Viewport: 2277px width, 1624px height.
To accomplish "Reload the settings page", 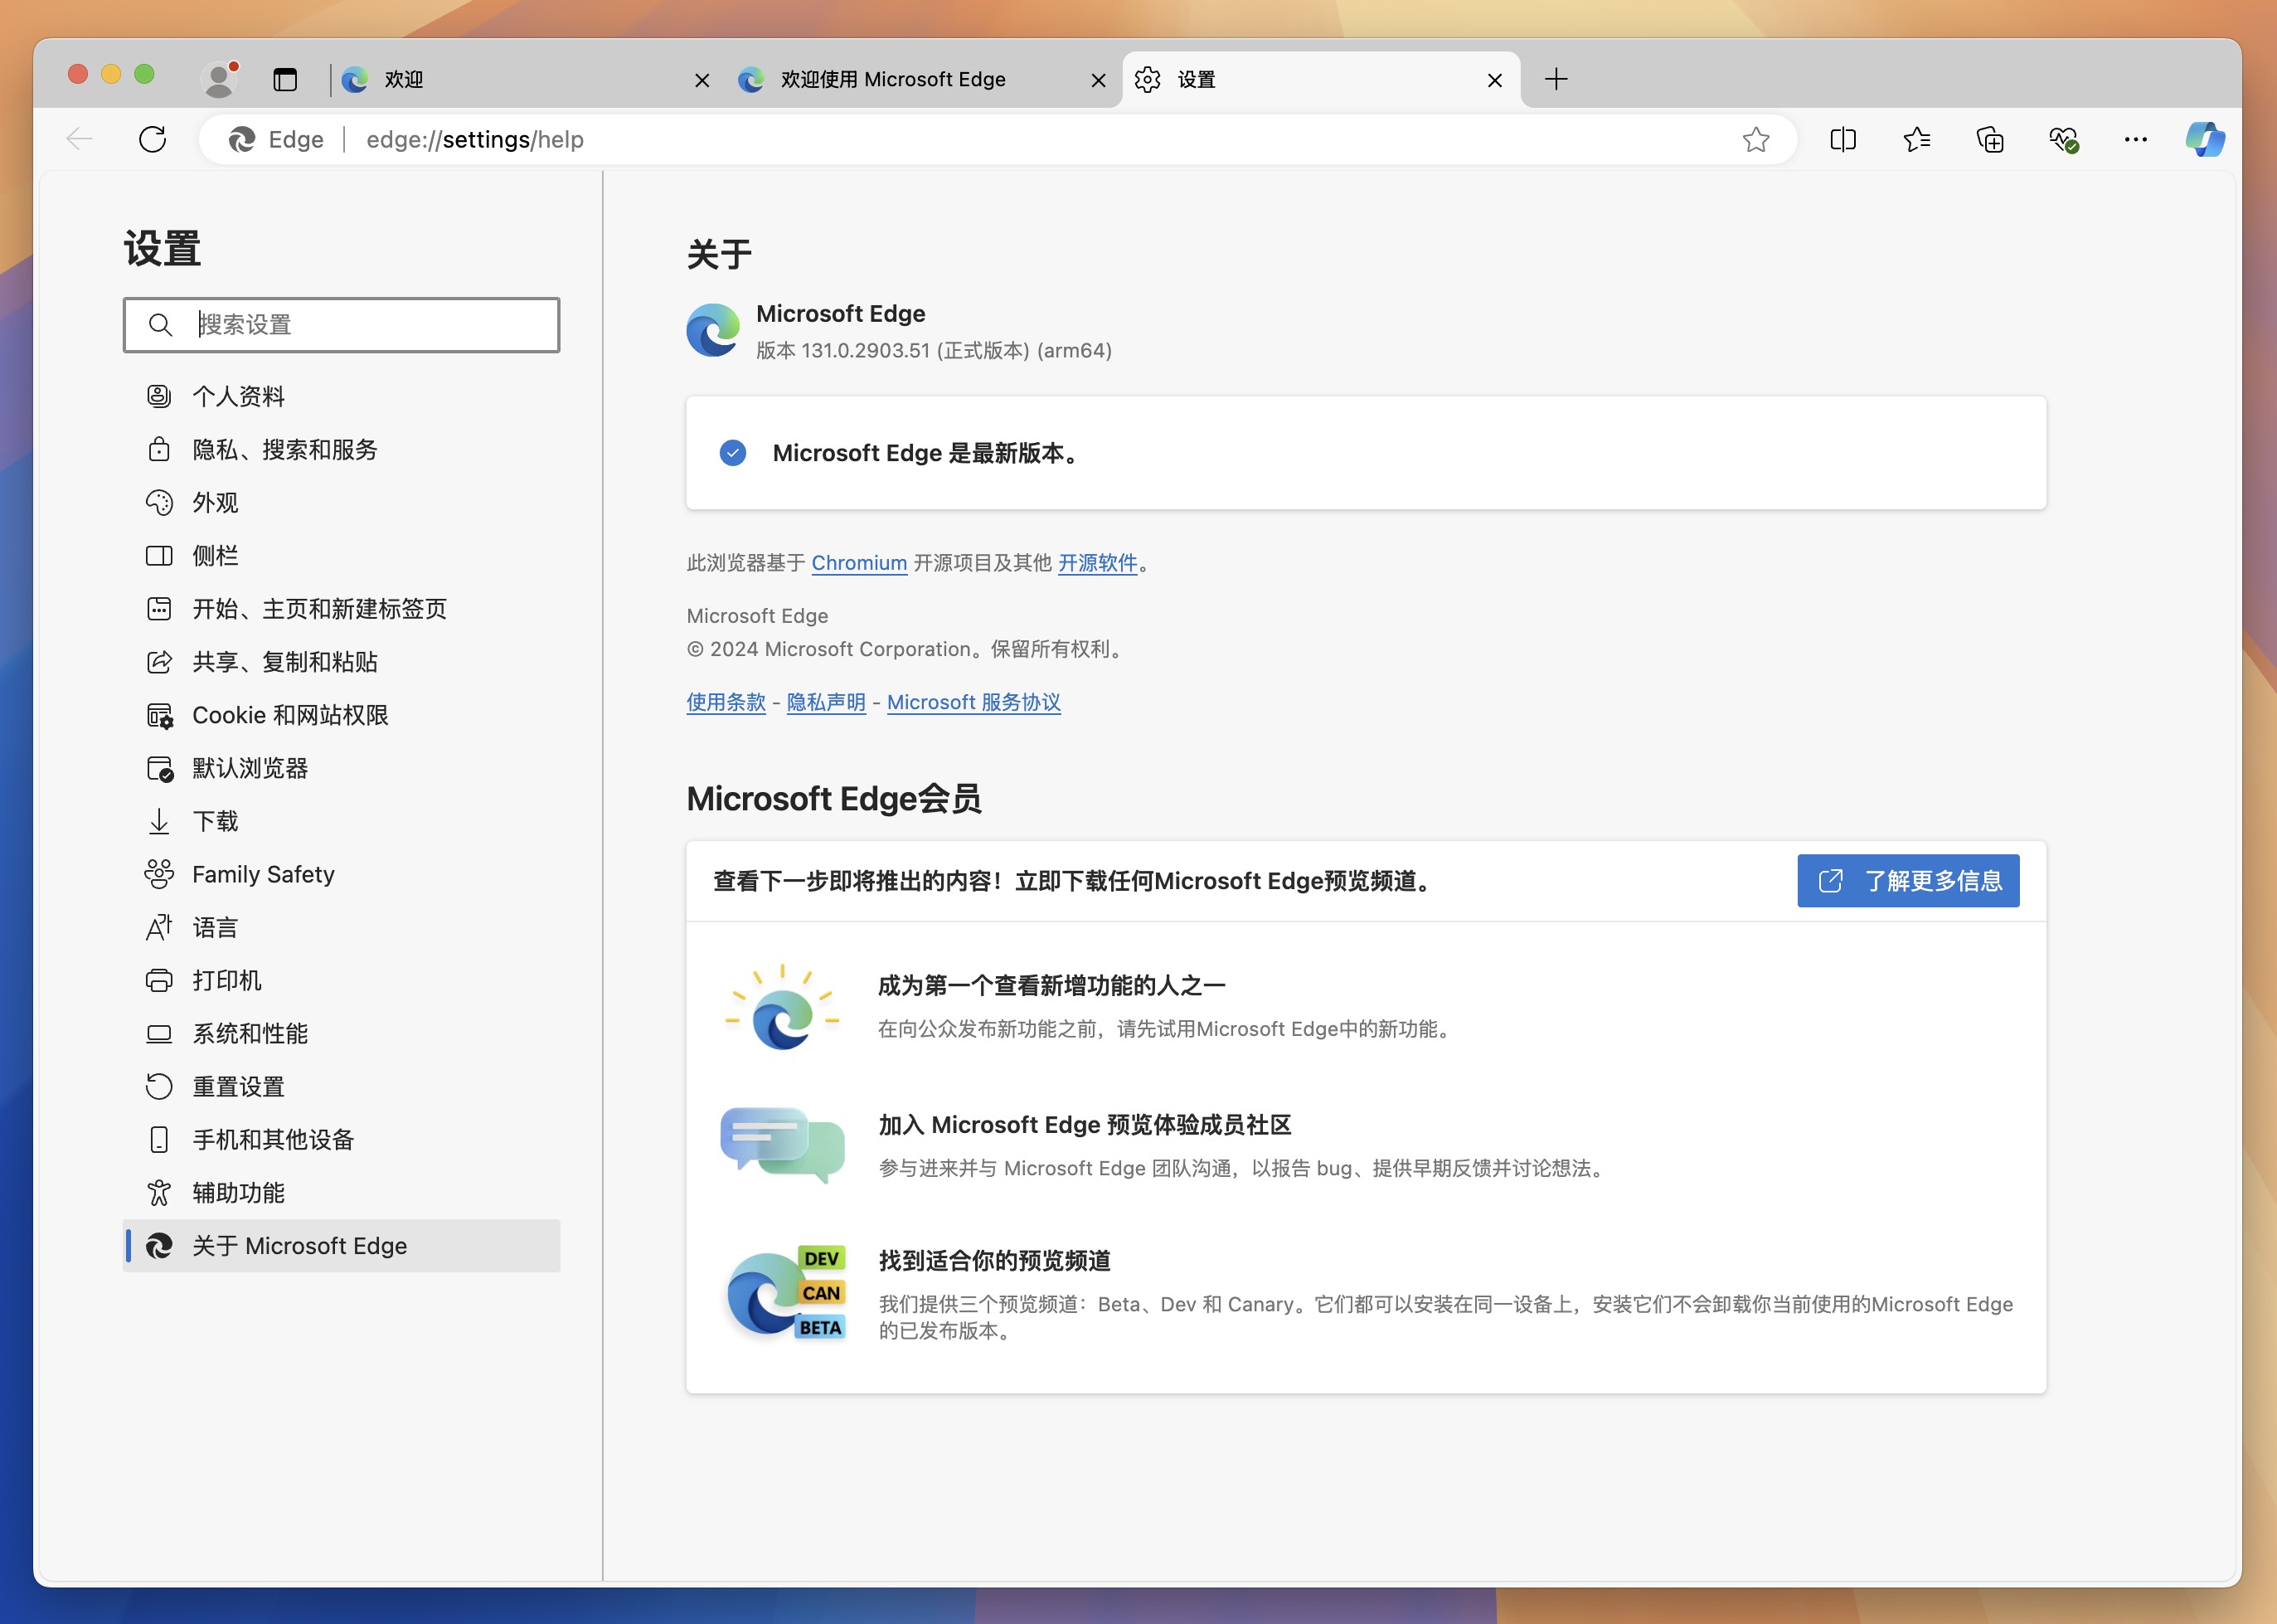I will 152,139.
